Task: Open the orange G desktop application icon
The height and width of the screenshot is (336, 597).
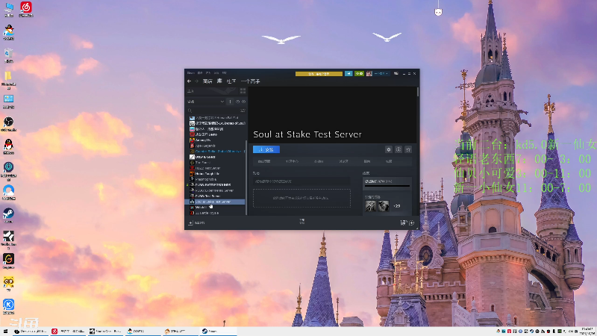Action: (x=8, y=261)
